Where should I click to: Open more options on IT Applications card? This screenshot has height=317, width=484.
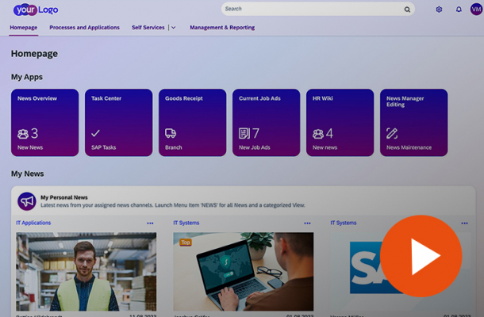(151, 223)
